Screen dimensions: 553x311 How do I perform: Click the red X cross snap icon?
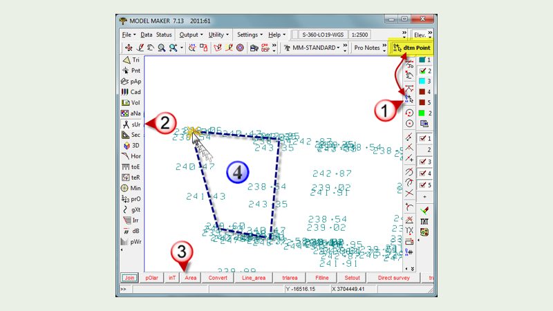(409, 194)
